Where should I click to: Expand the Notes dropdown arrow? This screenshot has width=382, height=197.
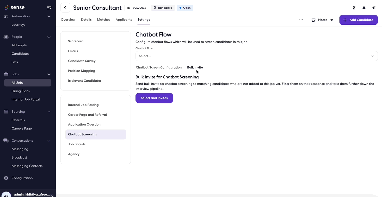tap(332, 20)
